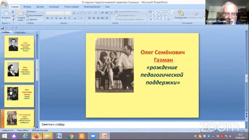
Task: Switch to the Структура pane tab
Action: point(20,32)
